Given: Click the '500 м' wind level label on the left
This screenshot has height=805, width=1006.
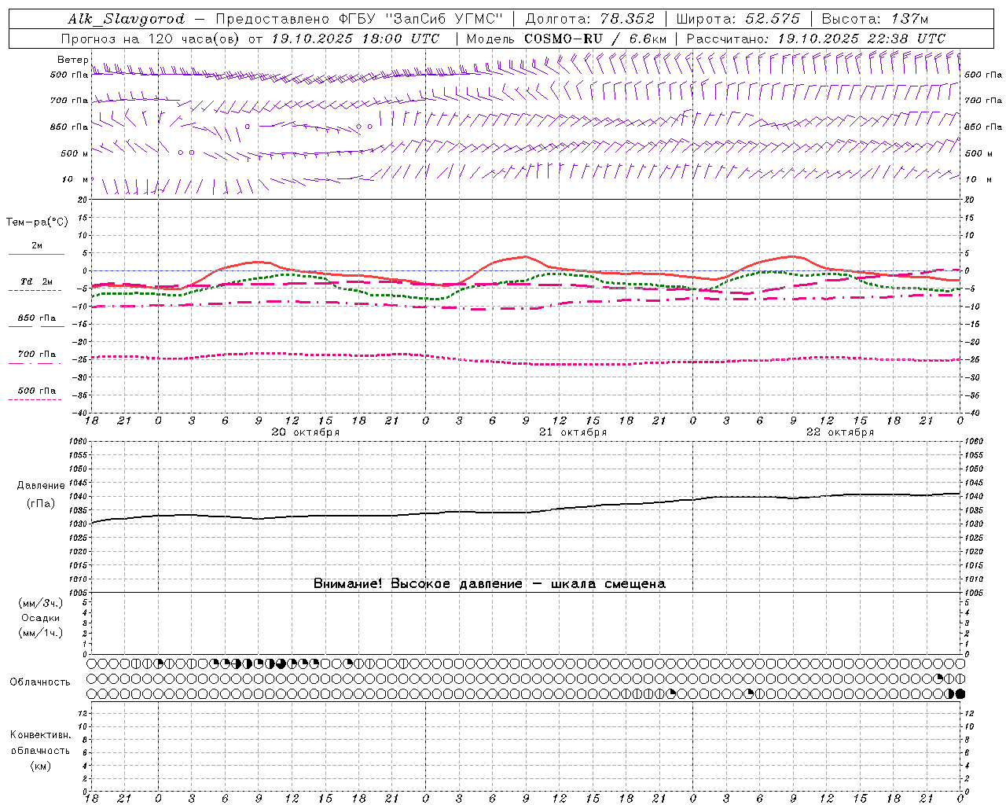Looking at the screenshot, I should click(x=75, y=153).
